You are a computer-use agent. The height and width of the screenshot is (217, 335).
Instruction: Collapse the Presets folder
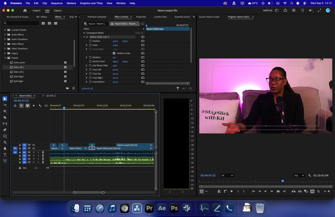click(x=5, y=58)
